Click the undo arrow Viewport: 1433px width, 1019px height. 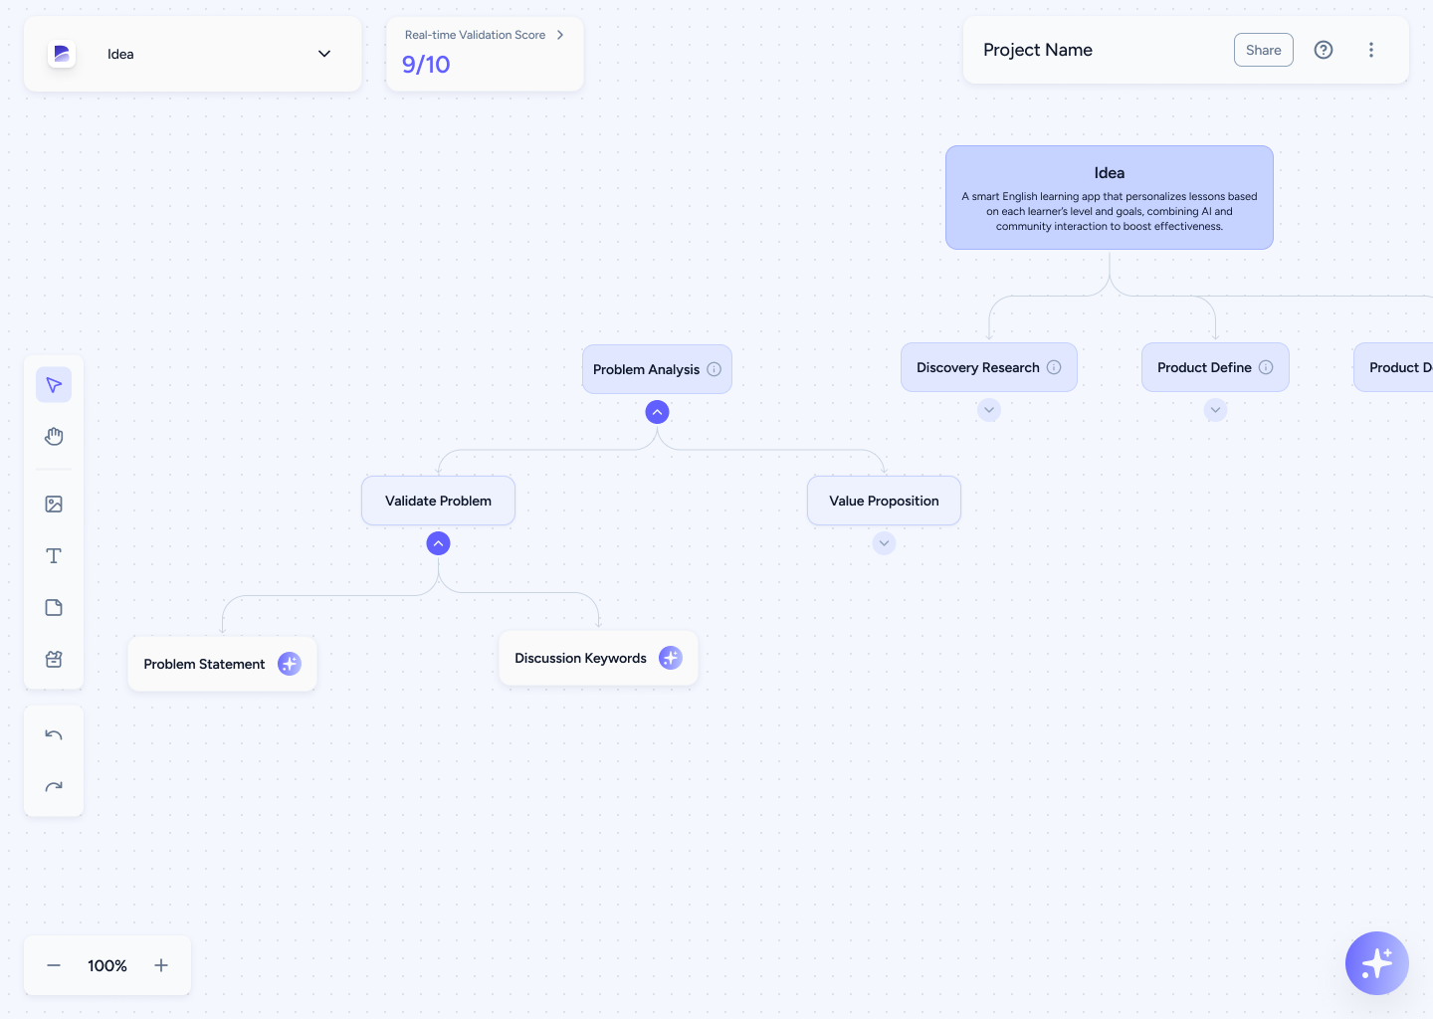pos(54,735)
